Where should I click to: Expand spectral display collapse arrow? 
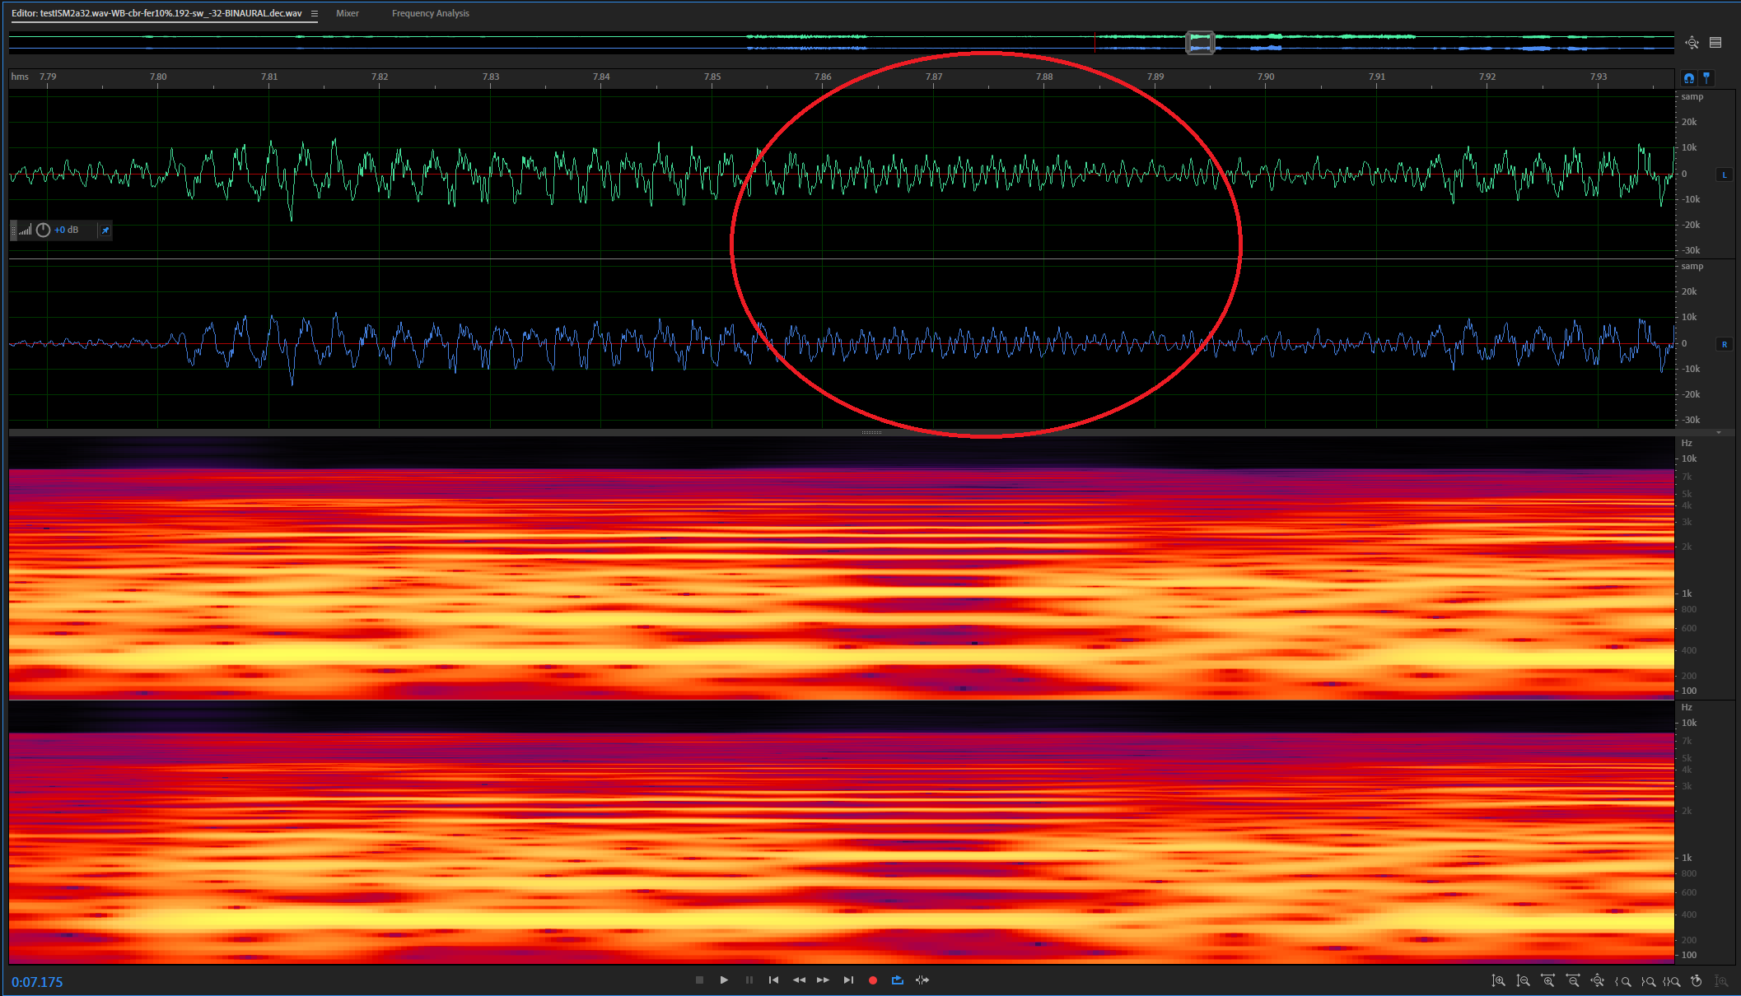1719,432
